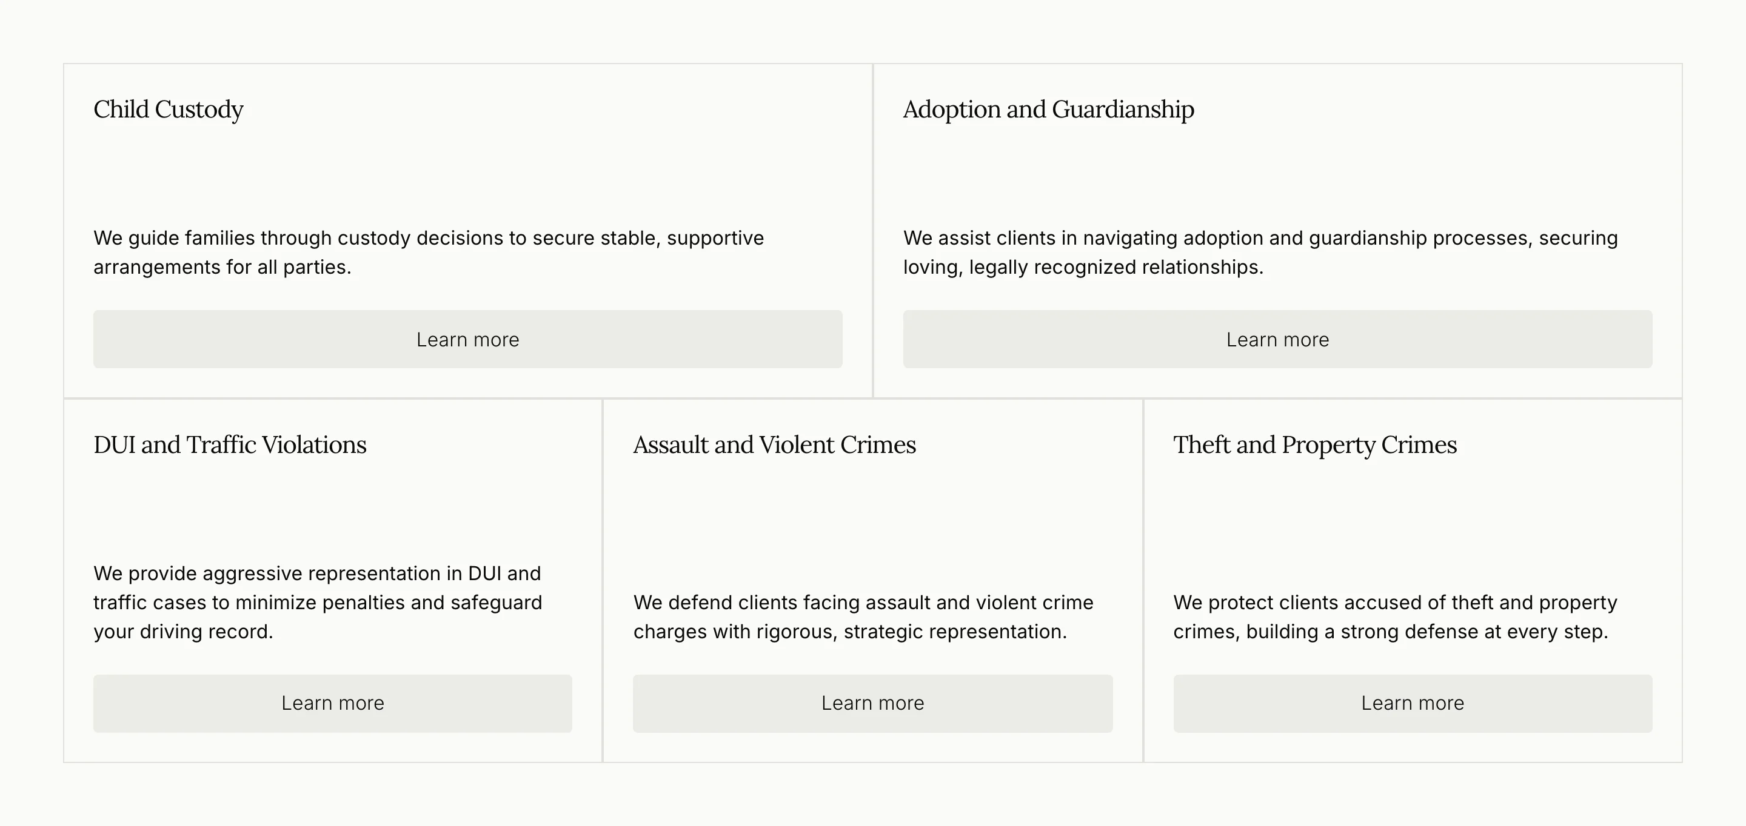
Task: Open Learn more for DUI and Traffic Violations
Action: point(333,704)
